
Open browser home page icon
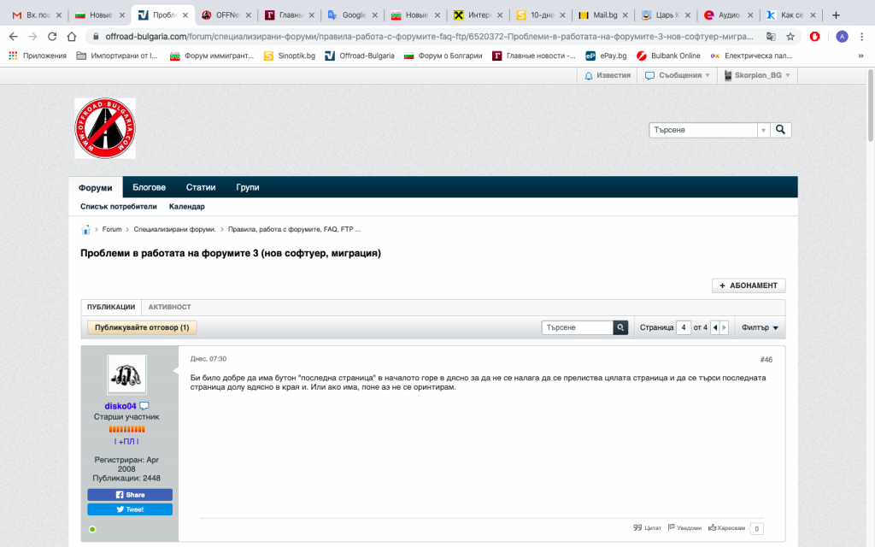(72, 36)
